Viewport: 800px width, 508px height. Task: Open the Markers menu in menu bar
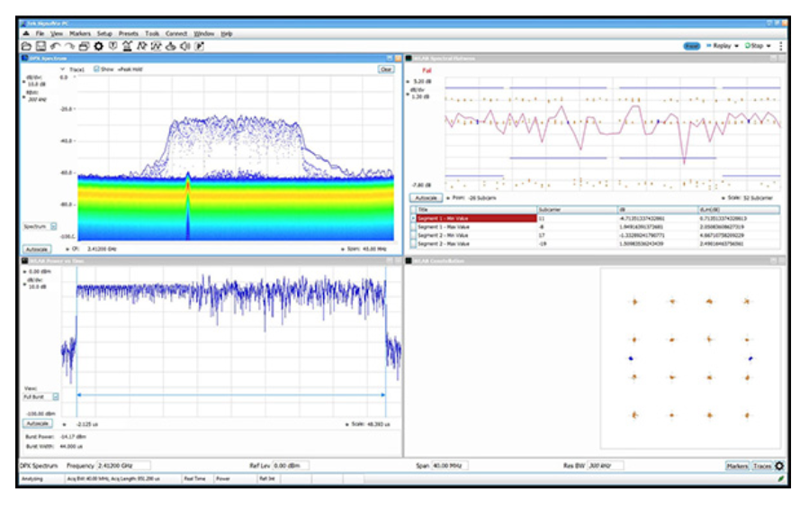79,33
